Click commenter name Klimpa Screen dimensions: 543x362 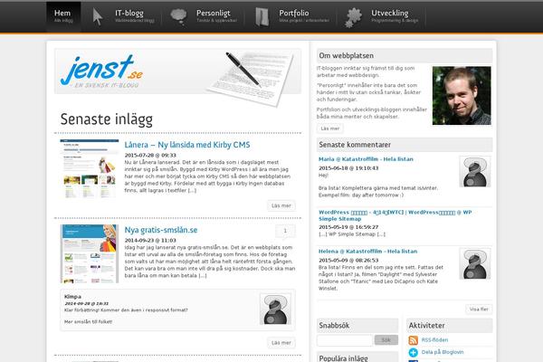[72, 297]
